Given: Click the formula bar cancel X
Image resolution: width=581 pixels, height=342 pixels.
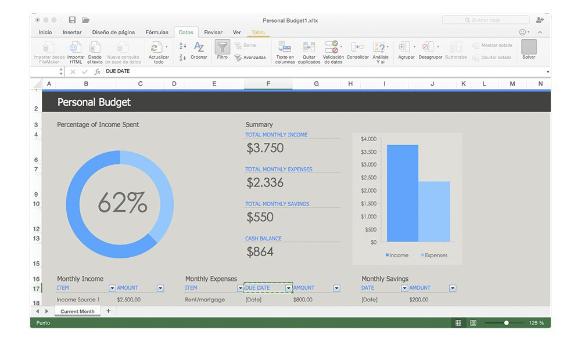Looking at the screenshot, I should click(x=73, y=71).
